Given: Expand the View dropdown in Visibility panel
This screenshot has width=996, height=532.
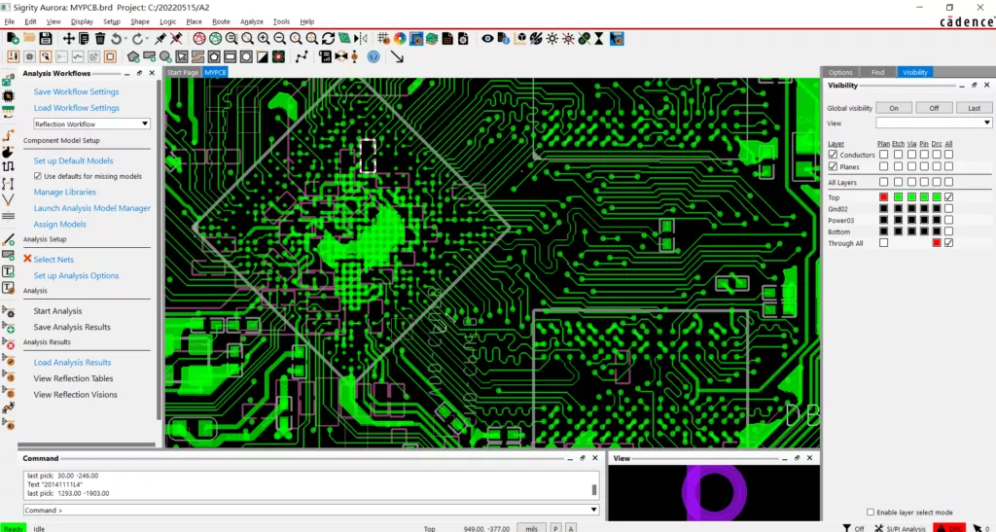Looking at the screenshot, I should point(933,123).
